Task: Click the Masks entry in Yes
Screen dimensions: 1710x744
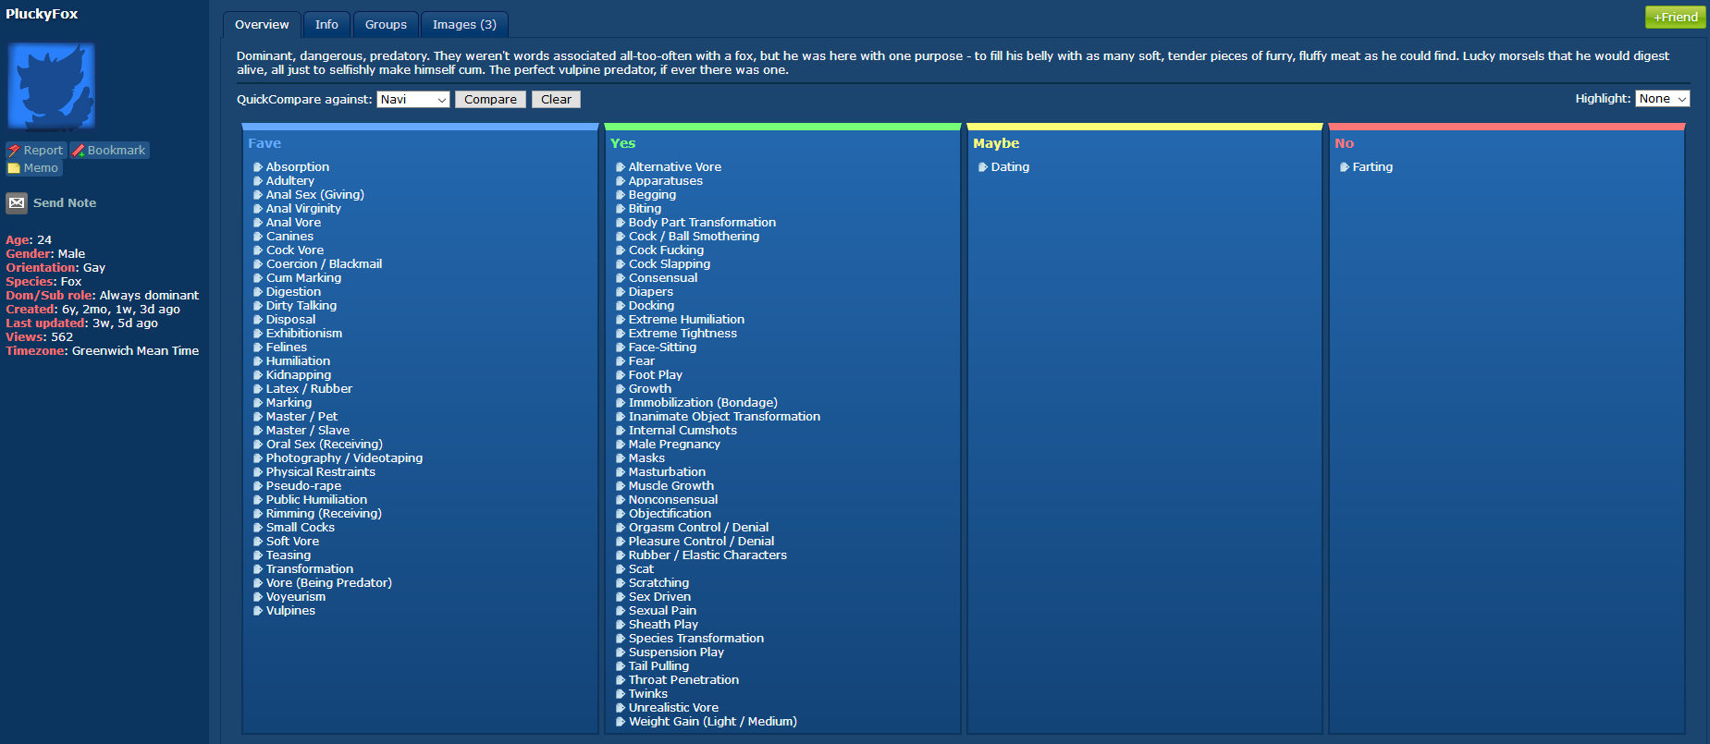Action: (x=646, y=458)
